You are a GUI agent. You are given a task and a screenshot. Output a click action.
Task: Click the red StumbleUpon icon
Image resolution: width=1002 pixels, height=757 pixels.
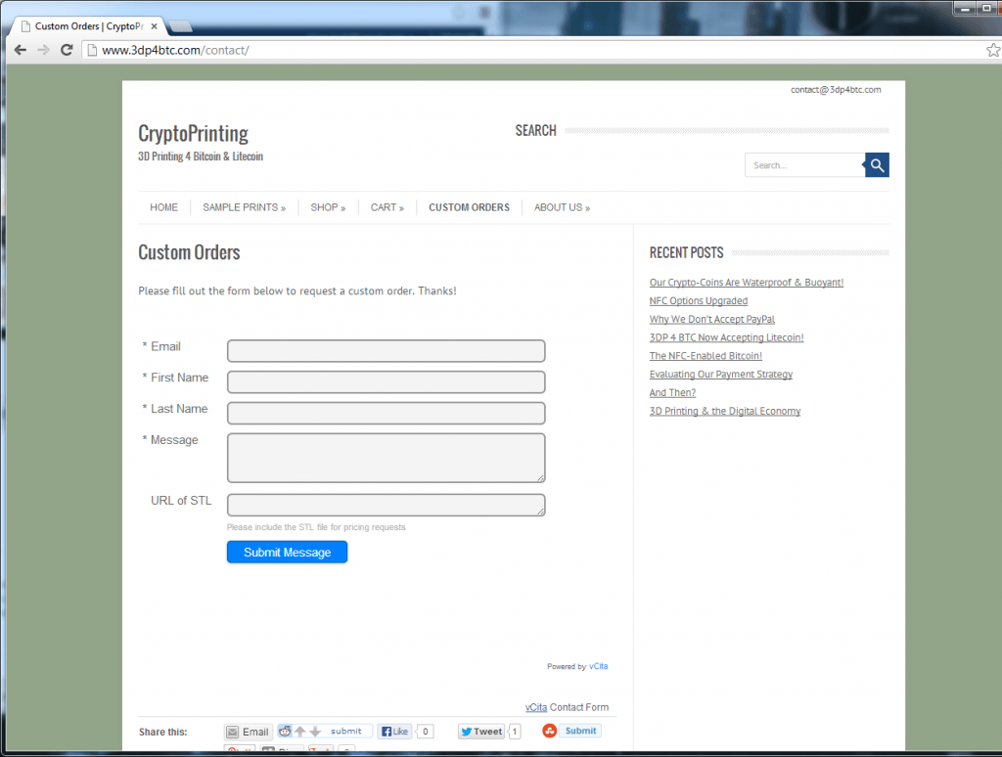[550, 731]
